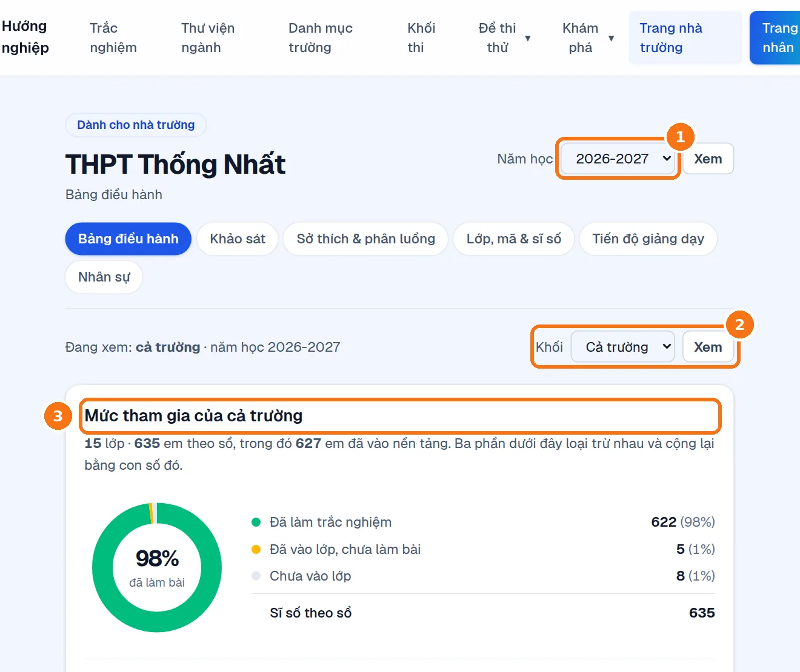Open the Khối Cả trường dropdown

622,347
